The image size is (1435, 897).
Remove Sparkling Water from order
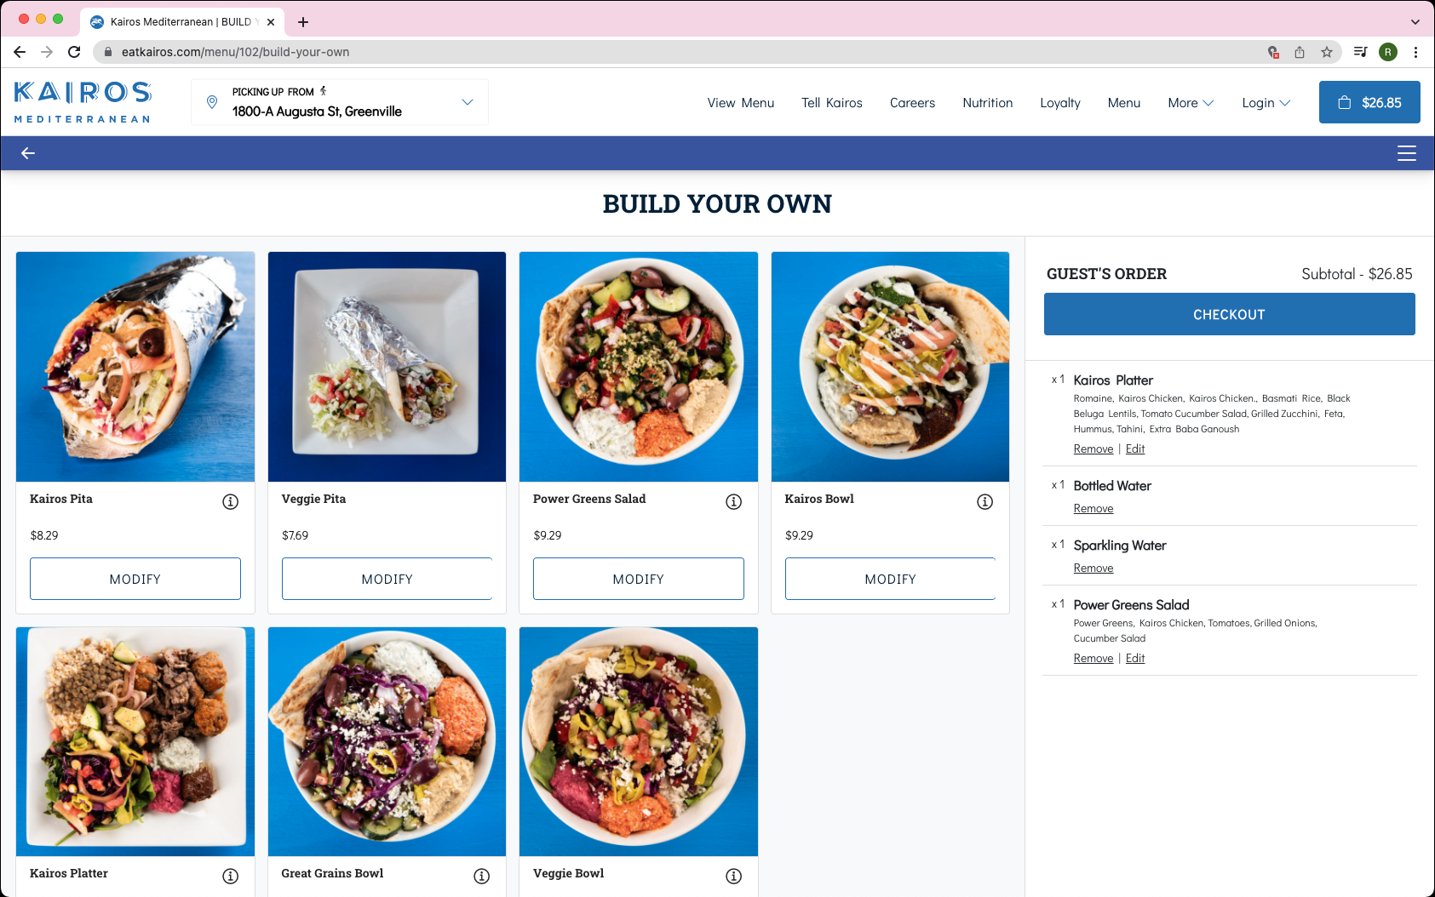[1093, 568]
